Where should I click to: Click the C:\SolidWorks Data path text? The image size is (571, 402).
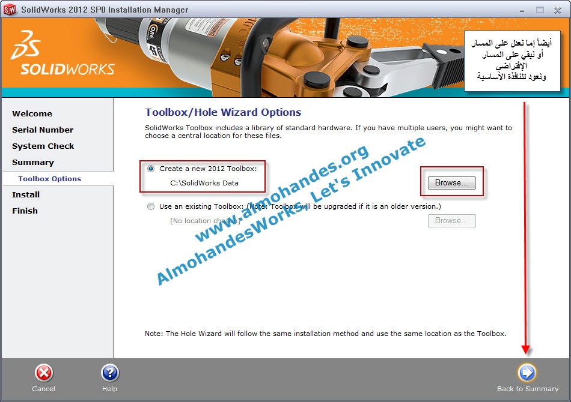(204, 183)
